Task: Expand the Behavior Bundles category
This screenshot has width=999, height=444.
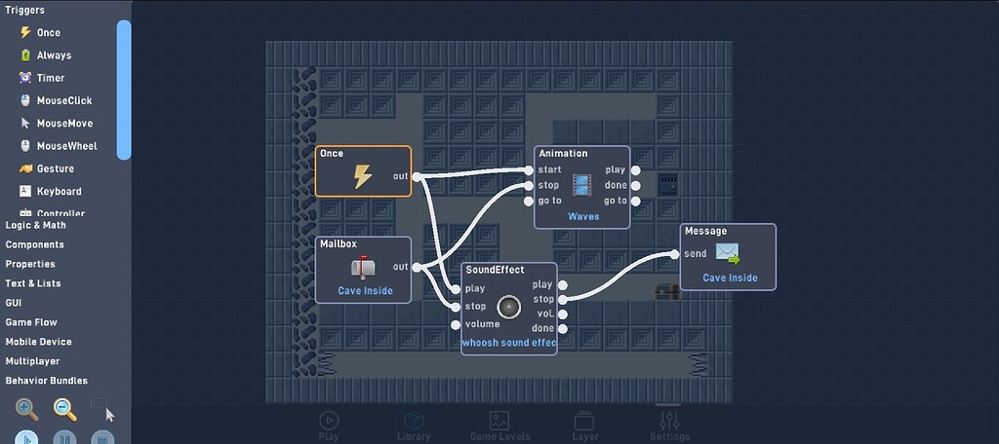Action: point(47,381)
